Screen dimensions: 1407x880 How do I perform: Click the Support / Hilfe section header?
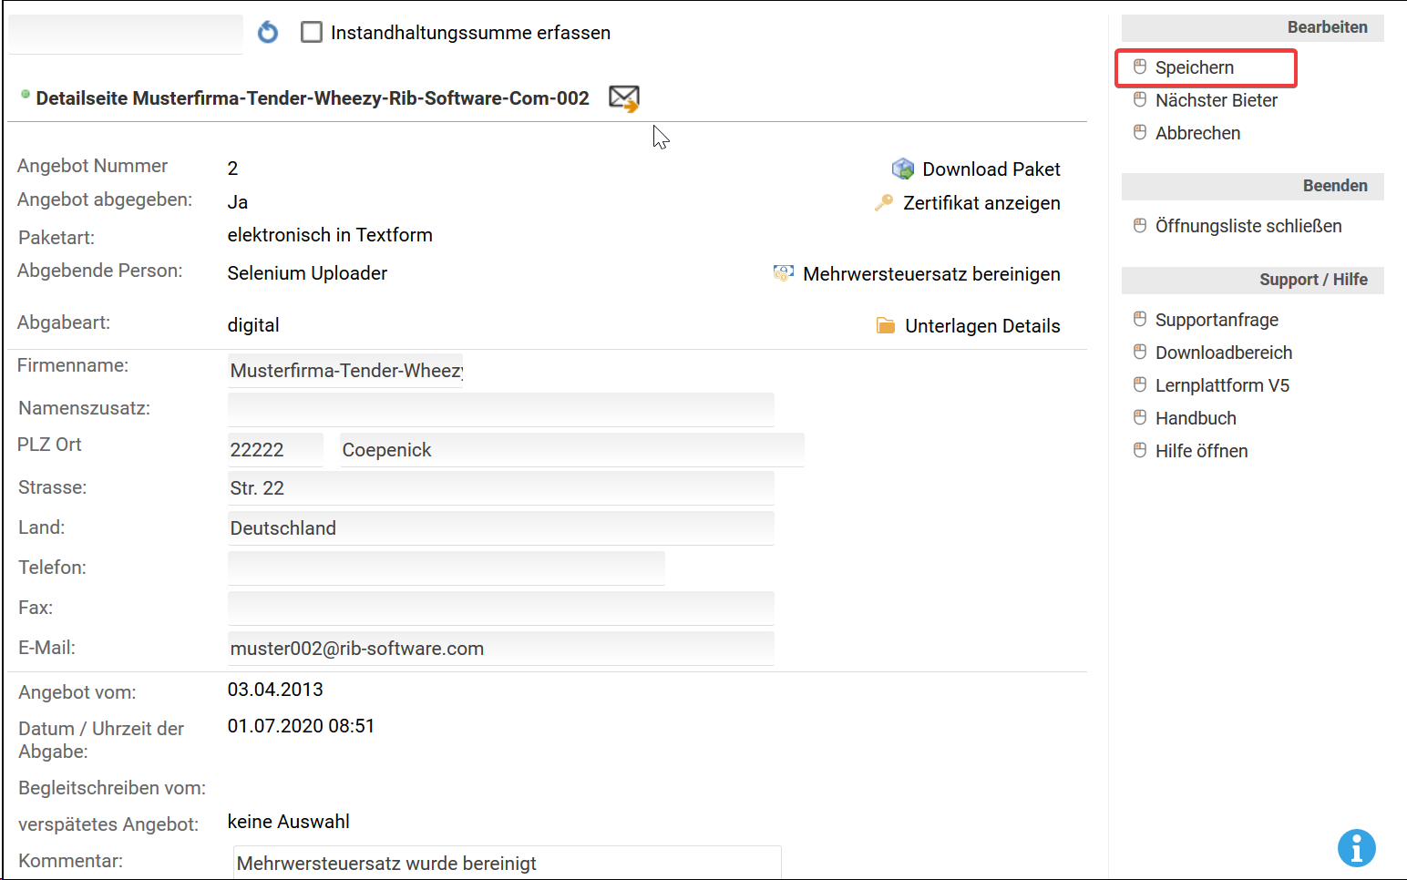[x=1252, y=280]
